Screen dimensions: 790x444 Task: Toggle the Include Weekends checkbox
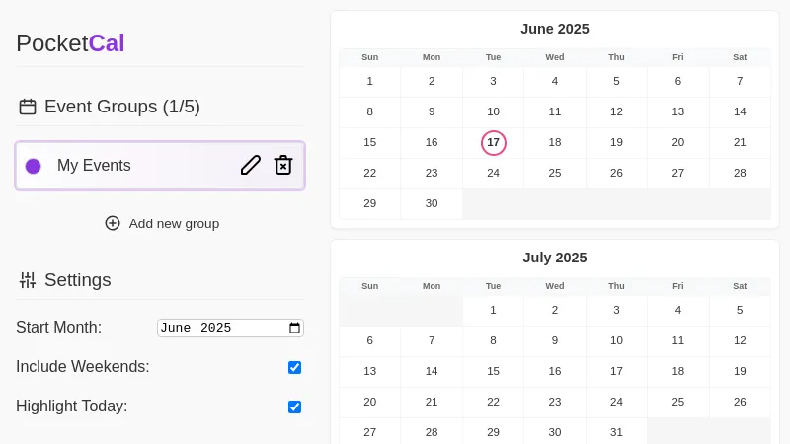(x=294, y=367)
